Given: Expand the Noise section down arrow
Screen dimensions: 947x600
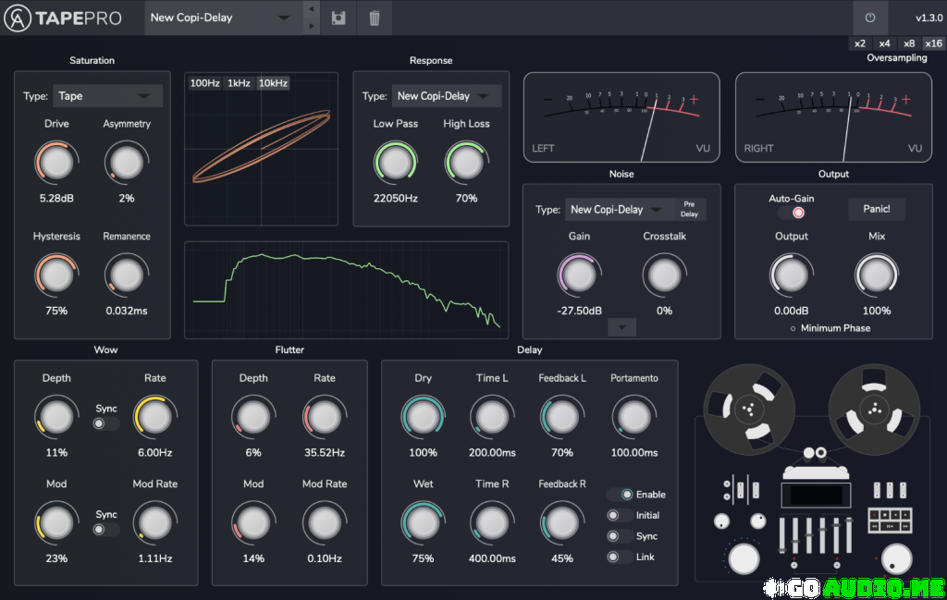Looking at the screenshot, I should click(x=621, y=327).
